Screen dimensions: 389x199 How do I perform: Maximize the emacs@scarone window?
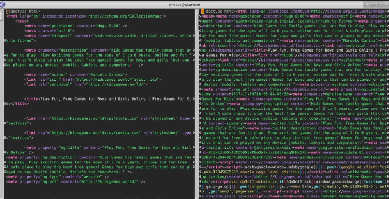coord(380,4)
